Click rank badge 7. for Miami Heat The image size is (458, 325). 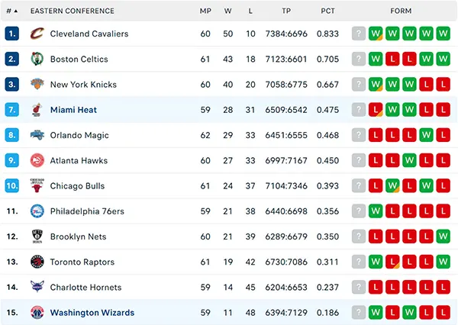point(12,110)
